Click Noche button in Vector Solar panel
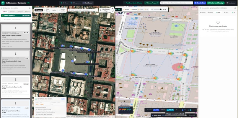Viewport: 238px width, 118px height. click(x=63, y=99)
